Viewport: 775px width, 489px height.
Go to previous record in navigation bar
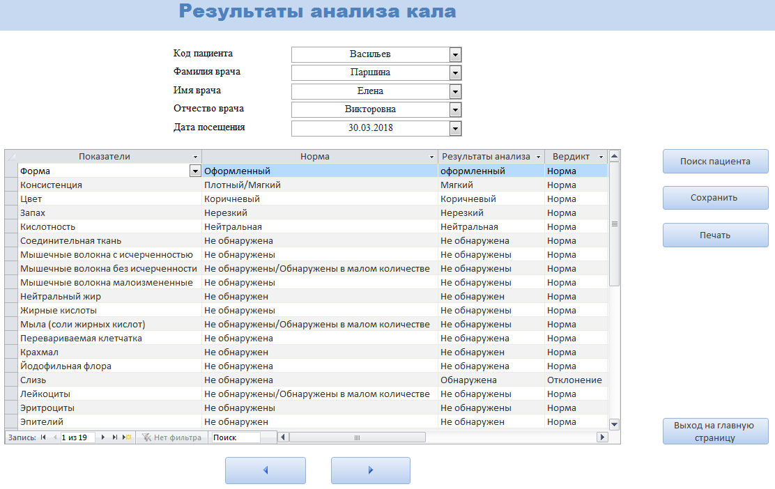coord(55,437)
